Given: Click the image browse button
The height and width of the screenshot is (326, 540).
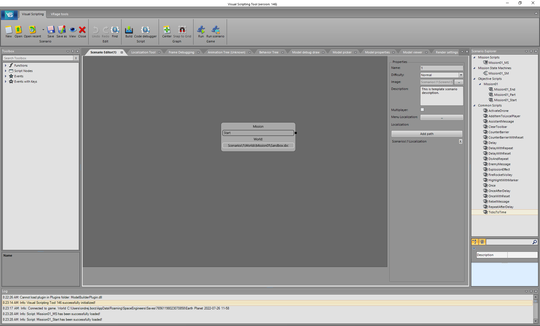Looking at the screenshot, I should [459, 82].
